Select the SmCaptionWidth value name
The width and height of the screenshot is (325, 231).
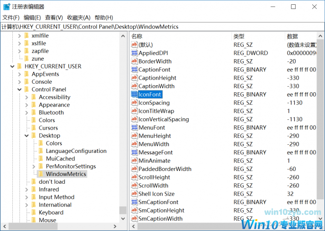point(161,219)
